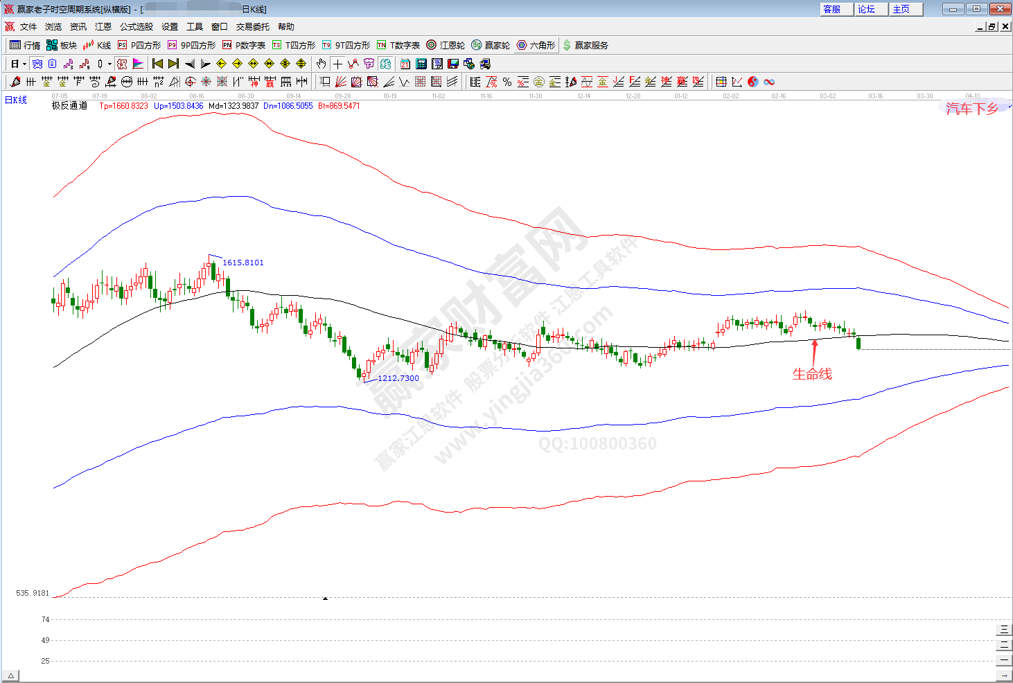Jump to first bar using skip-start arrow
Viewport: 1013px width, 683px height.
pyautogui.click(x=158, y=64)
